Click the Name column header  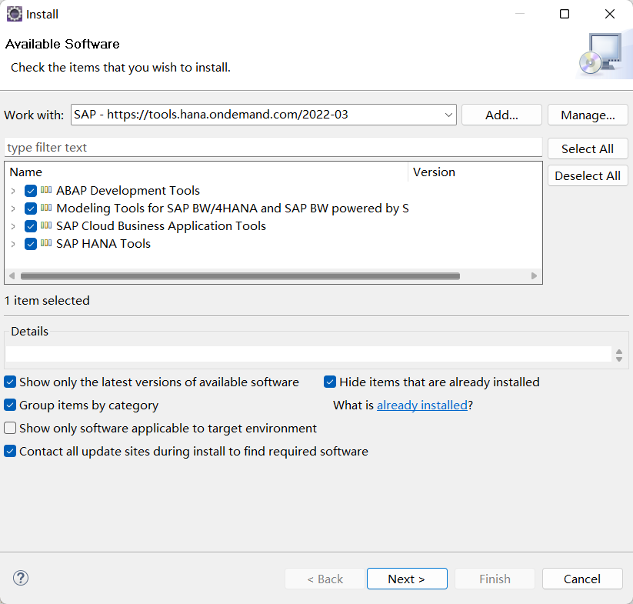[x=206, y=172]
